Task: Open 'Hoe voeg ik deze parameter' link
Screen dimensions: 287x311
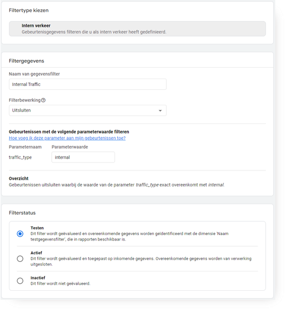Action: [67, 138]
